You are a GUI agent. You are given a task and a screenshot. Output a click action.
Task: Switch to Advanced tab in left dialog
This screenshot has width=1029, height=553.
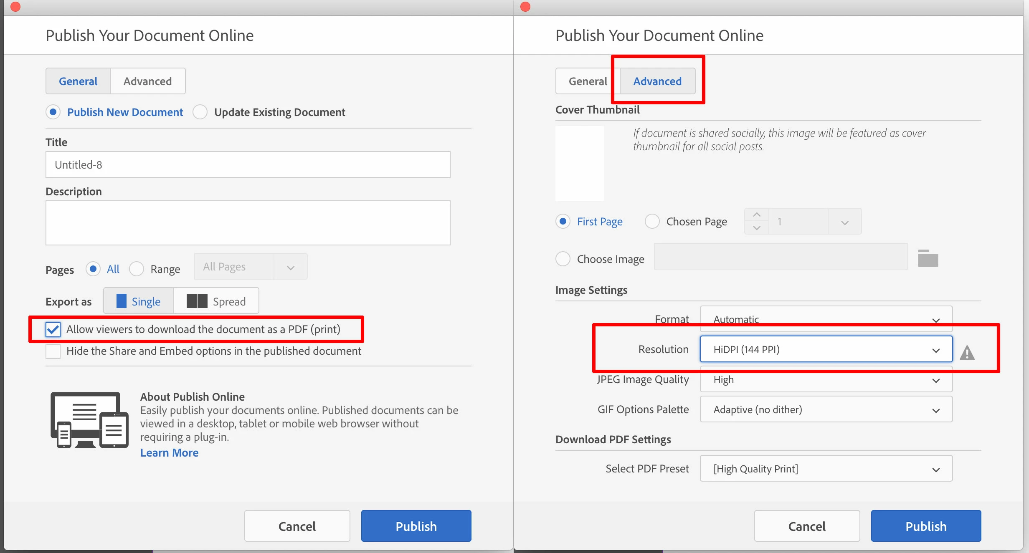tap(147, 81)
